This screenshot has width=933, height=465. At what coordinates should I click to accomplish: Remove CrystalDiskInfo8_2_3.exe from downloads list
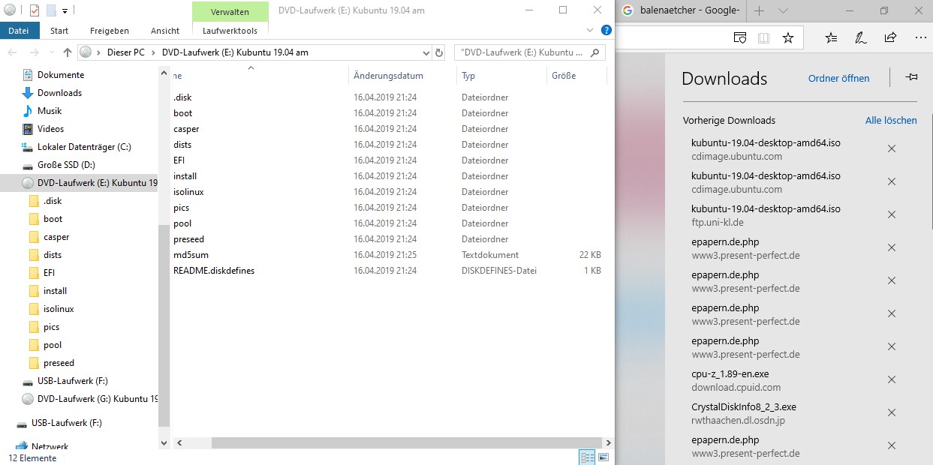click(x=892, y=412)
